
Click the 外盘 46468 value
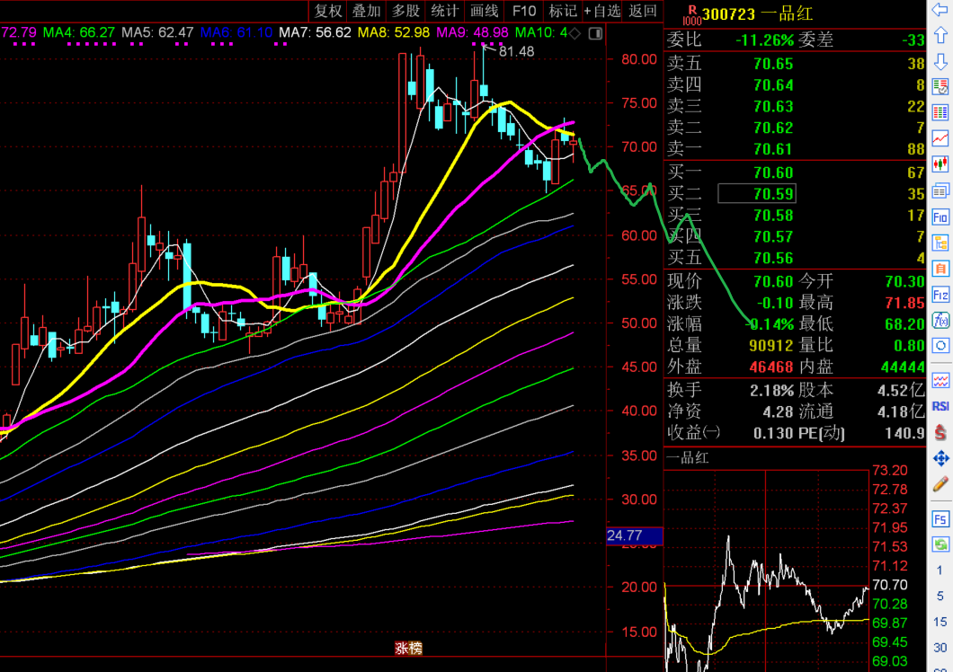770,367
